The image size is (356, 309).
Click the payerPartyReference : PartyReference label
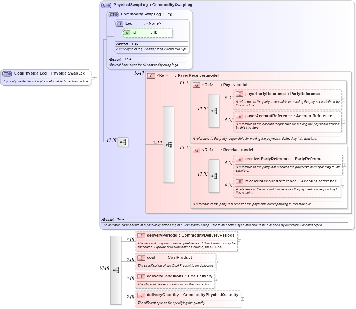click(283, 94)
